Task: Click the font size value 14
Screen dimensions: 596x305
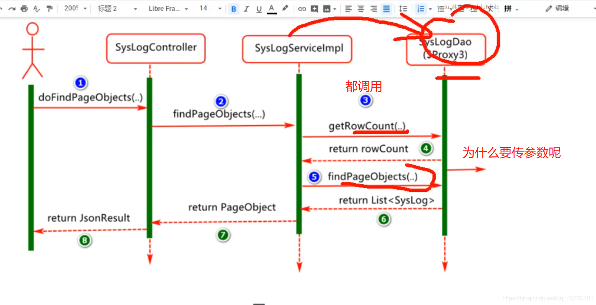Action: coord(203,8)
